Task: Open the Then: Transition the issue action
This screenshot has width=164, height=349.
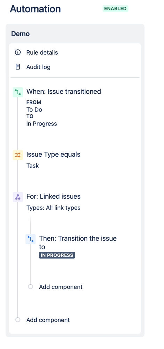Action: click(x=78, y=243)
